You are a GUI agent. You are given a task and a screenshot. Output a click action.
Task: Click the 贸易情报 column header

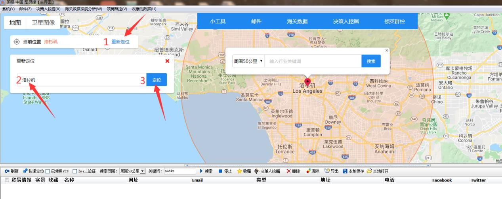coord(21,180)
